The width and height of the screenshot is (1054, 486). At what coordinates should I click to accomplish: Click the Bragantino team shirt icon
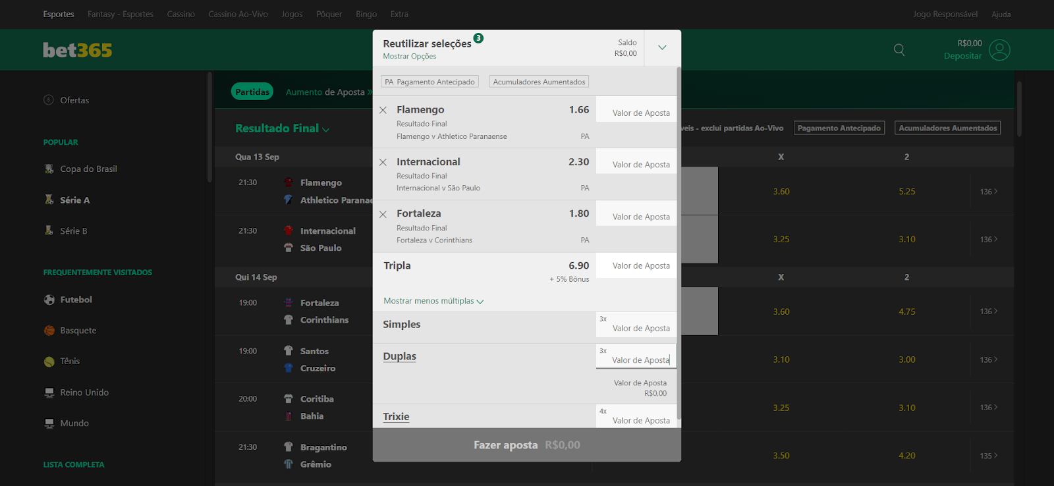pyautogui.click(x=288, y=447)
